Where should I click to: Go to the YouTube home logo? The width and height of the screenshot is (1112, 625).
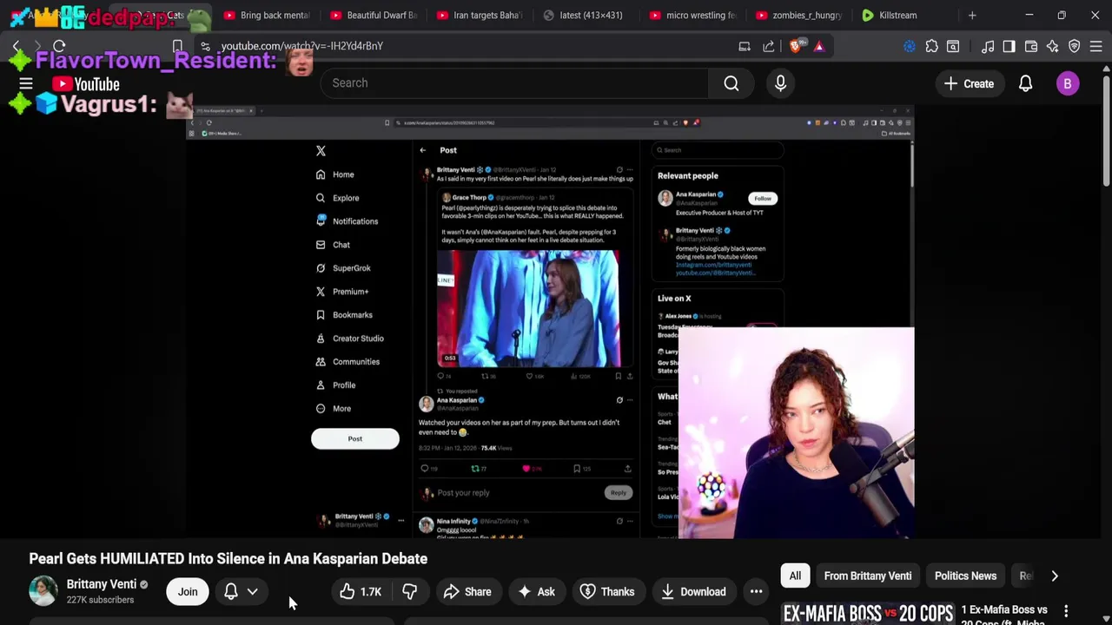coord(85,84)
